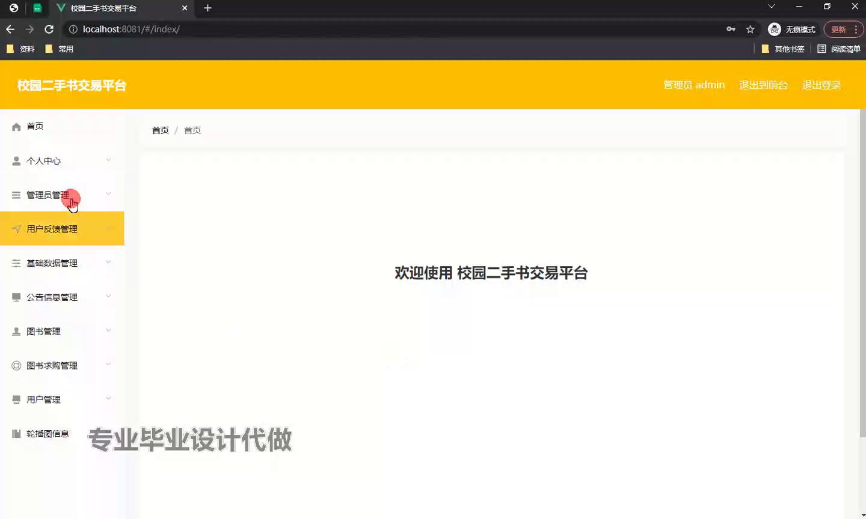Image resolution: width=866 pixels, height=519 pixels.
Task: Click the monitor icon beside 公告信息管理
Action: (x=16, y=297)
